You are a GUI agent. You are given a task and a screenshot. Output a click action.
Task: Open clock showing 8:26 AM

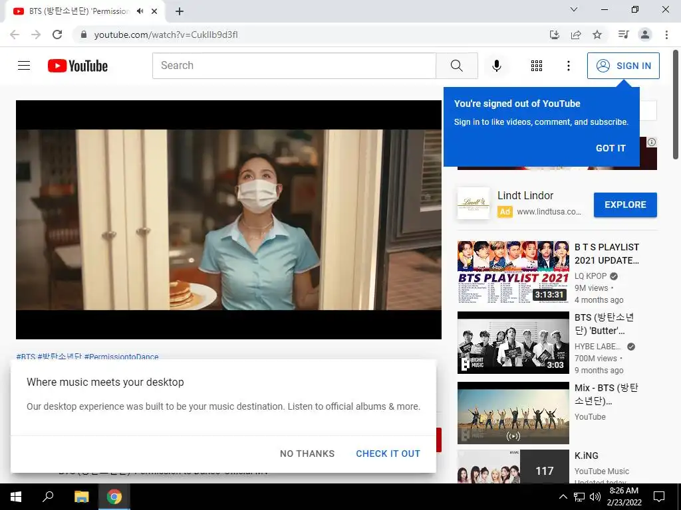624,497
